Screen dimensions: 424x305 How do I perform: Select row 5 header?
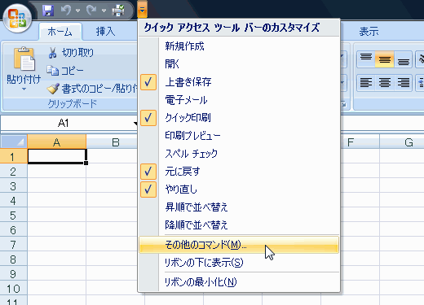[13, 215]
